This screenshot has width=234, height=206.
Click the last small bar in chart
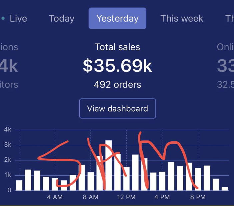point(225,188)
